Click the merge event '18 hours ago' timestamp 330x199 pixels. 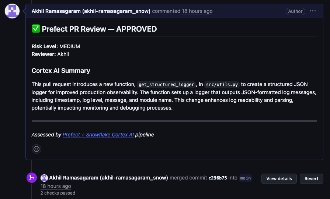56,186
